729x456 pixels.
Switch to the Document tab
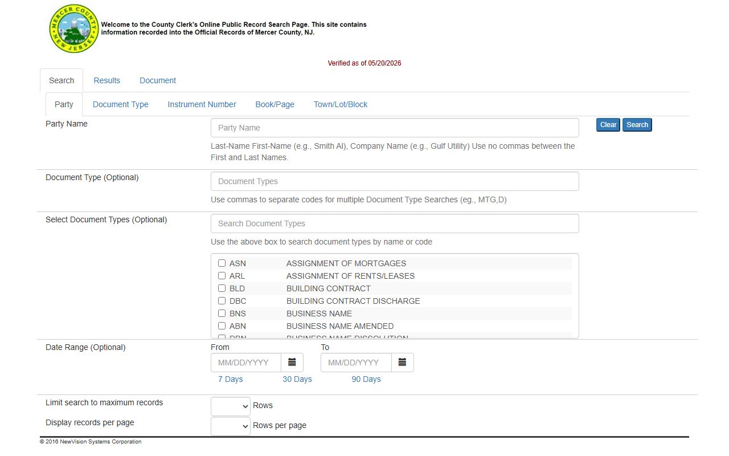(158, 80)
